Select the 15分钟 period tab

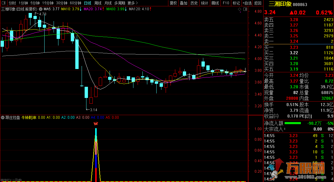pyautogui.click(x=48, y=3)
